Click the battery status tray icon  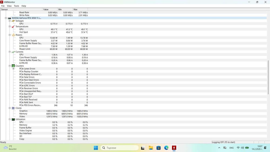[x=247, y=148]
